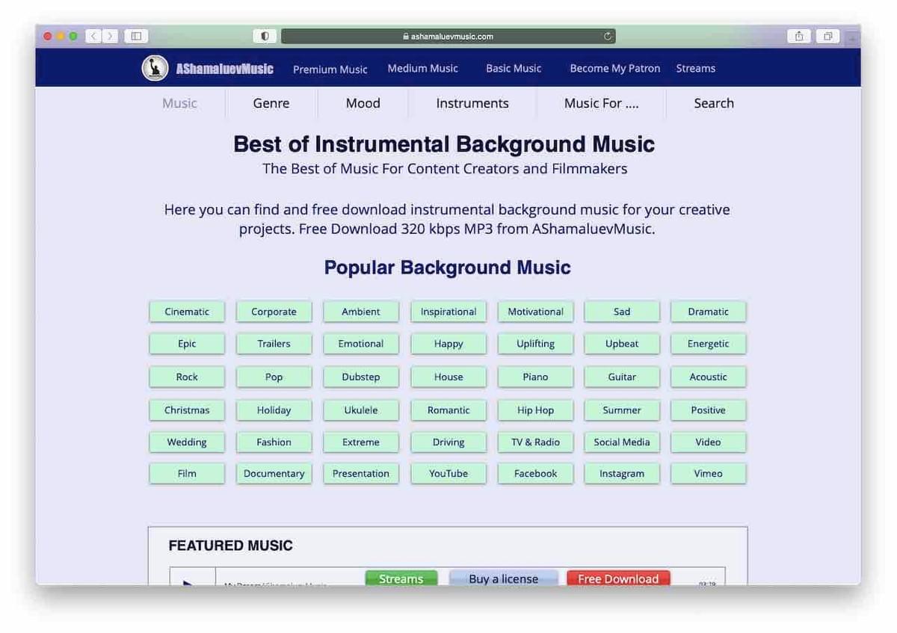Click the red Free Download button

point(618,578)
